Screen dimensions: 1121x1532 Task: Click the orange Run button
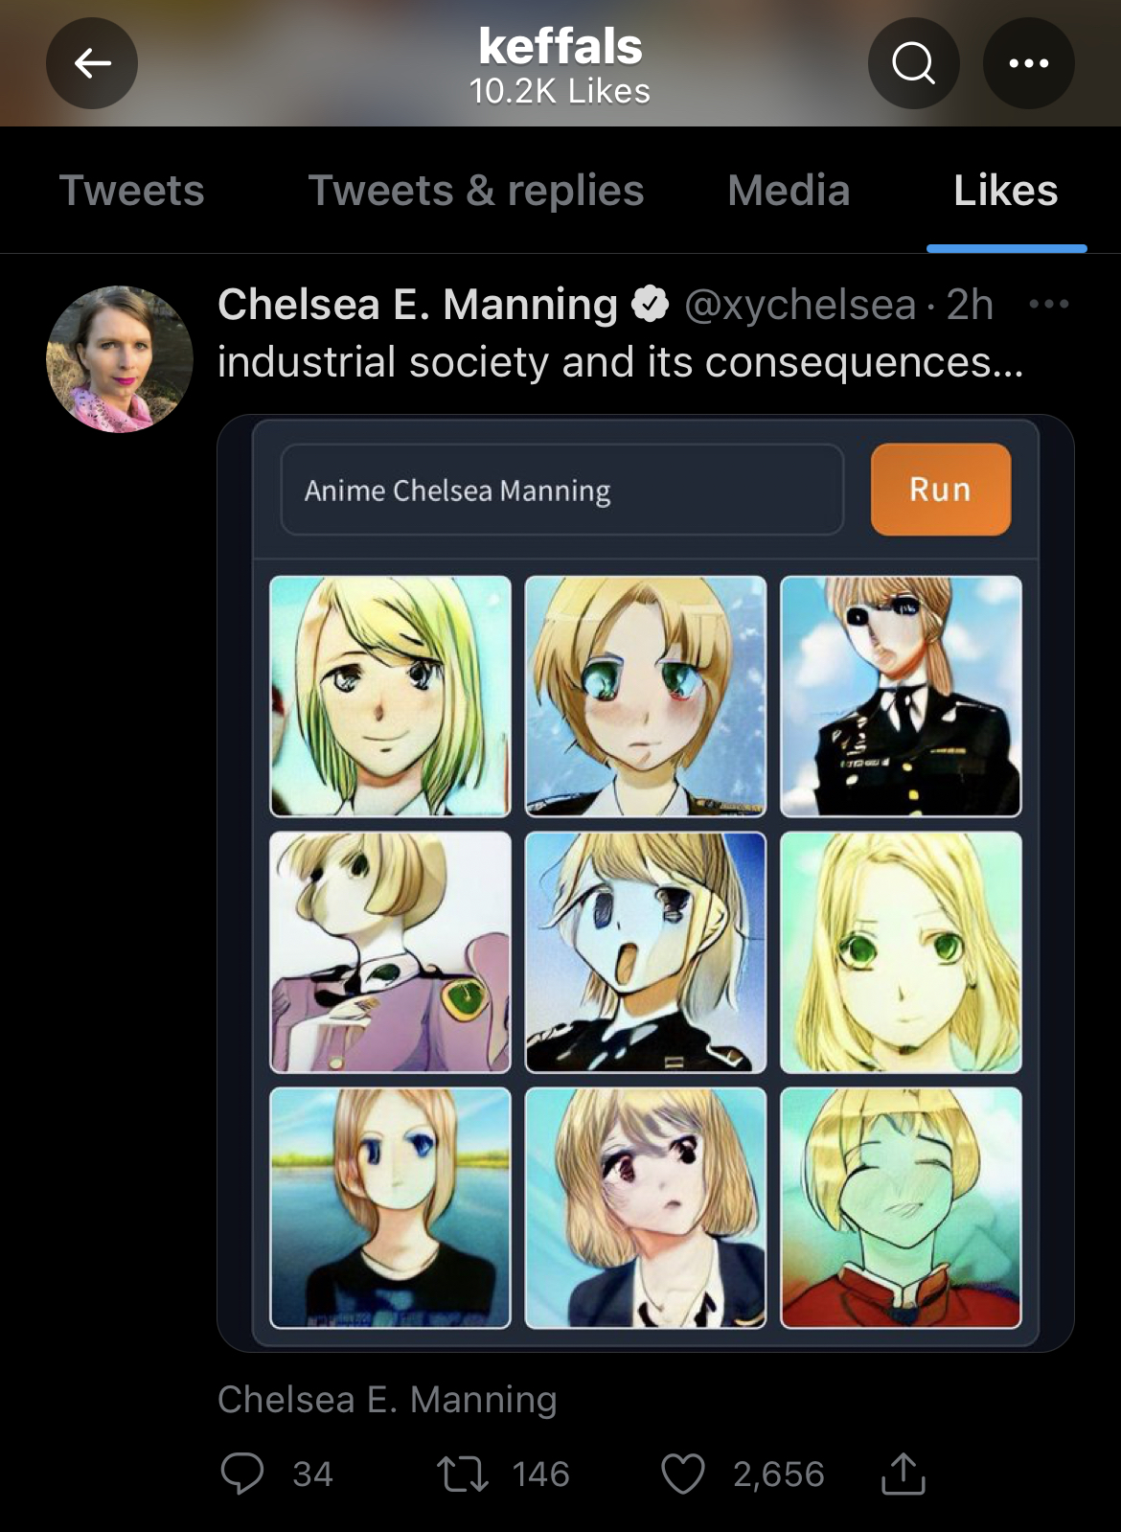[941, 490]
